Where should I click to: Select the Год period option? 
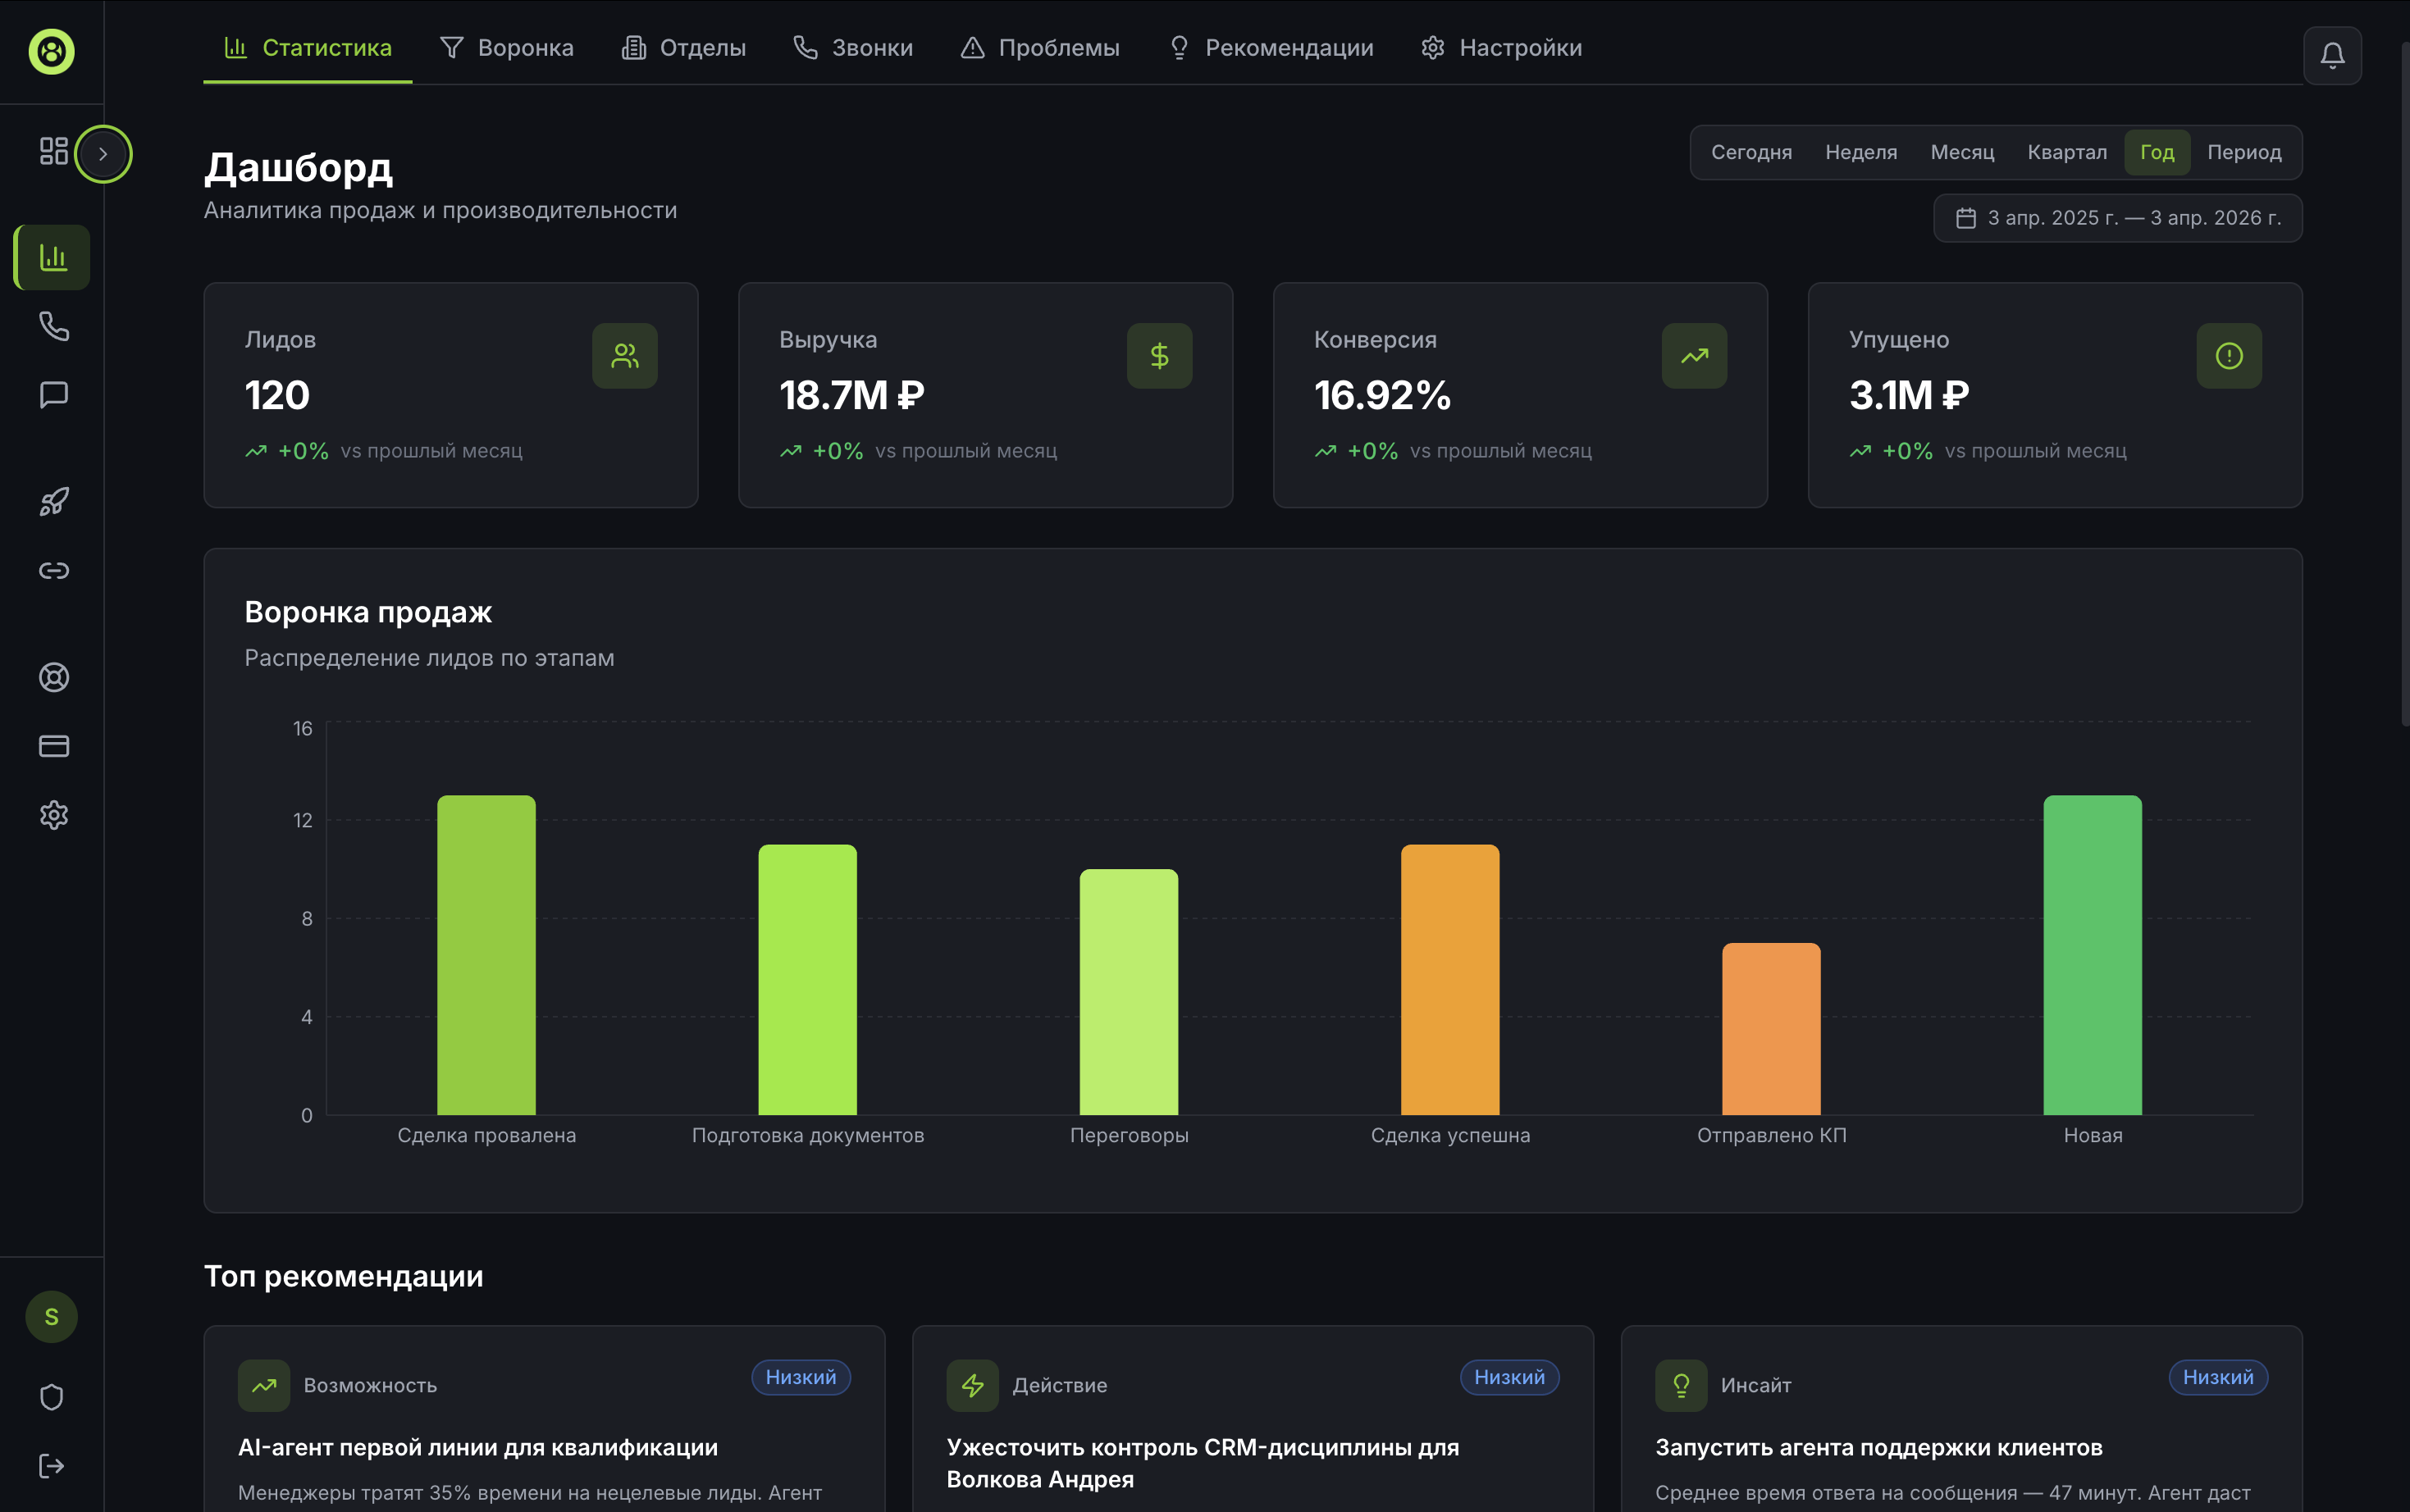coord(2156,152)
